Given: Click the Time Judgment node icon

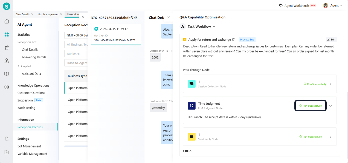Looking at the screenshot, I should coord(192,106).
